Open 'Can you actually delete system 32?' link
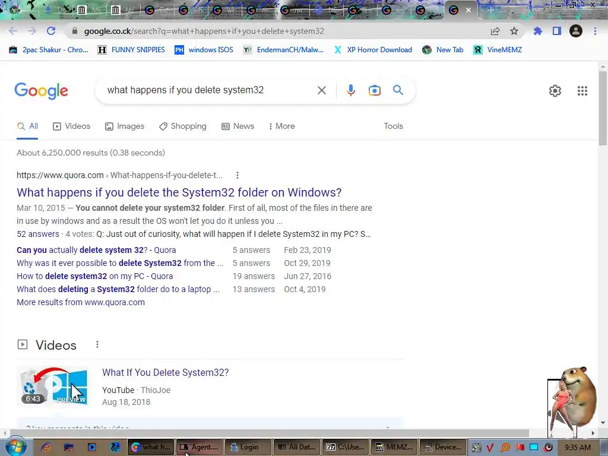The height and width of the screenshot is (456, 608). click(x=96, y=250)
